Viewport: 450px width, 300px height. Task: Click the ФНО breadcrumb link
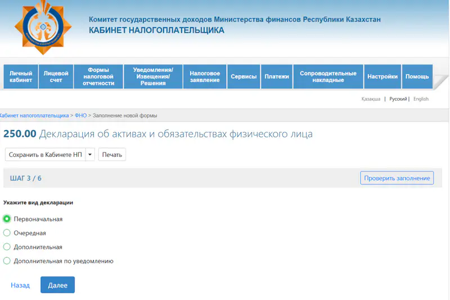(x=80, y=116)
